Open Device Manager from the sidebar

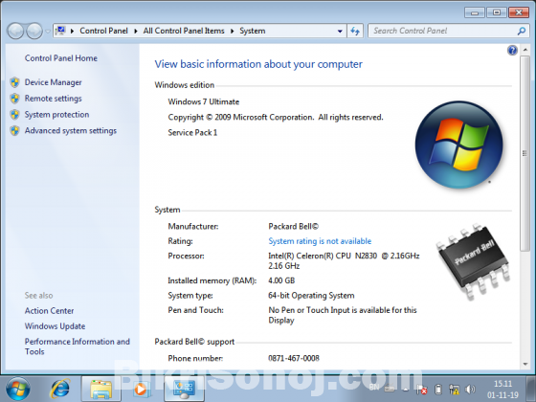tap(53, 82)
